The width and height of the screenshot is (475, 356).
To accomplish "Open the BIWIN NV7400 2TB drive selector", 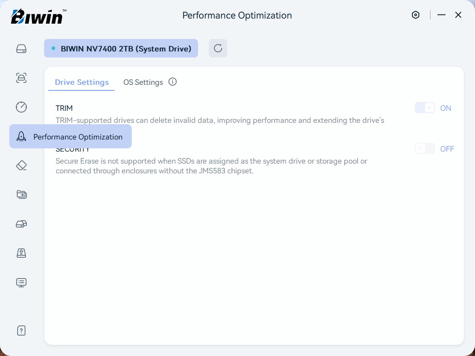I will [121, 49].
